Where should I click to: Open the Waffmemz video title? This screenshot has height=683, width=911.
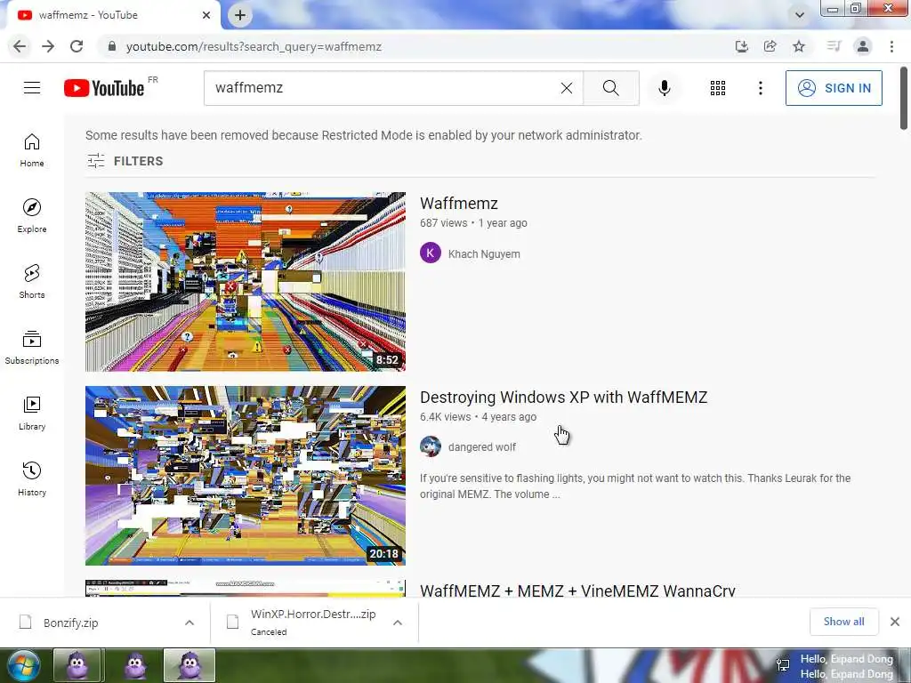(x=459, y=204)
